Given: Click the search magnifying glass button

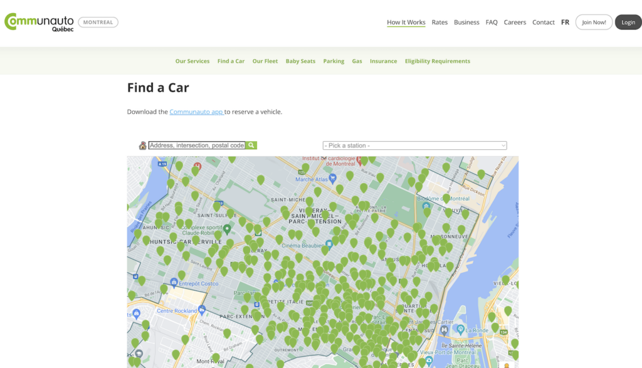Looking at the screenshot, I should click(251, 144).
